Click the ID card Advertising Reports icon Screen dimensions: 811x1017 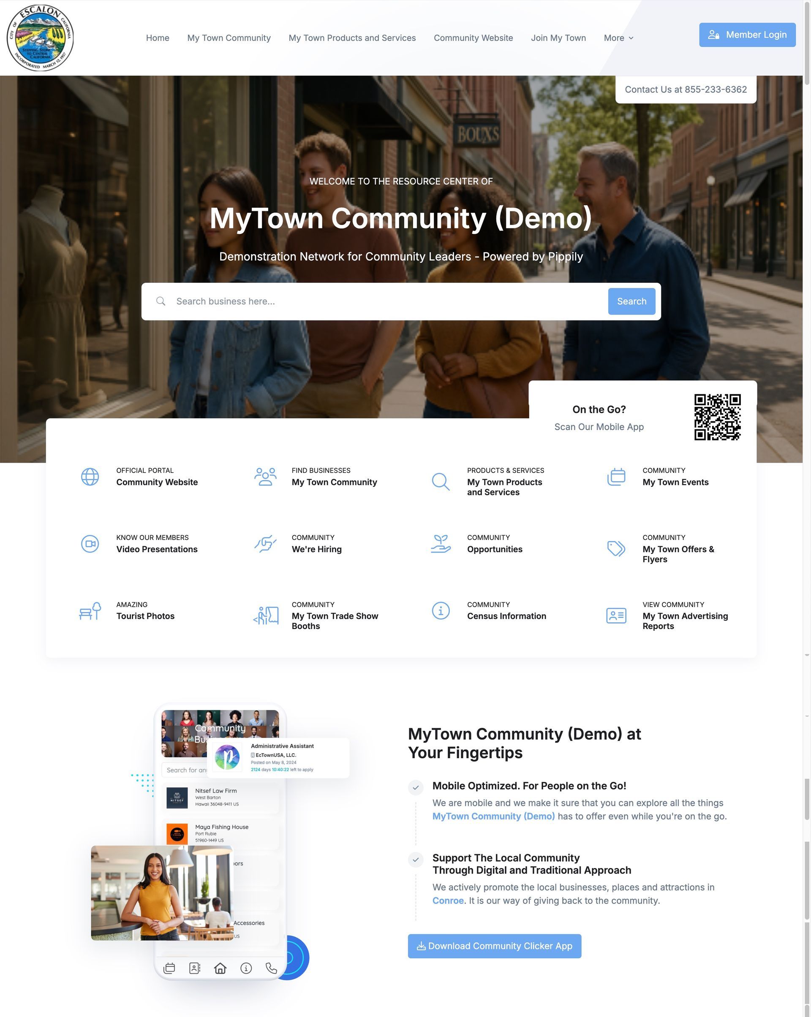(616, 616)
